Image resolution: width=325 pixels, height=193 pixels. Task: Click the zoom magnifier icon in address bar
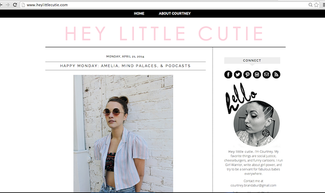(310, 5)
